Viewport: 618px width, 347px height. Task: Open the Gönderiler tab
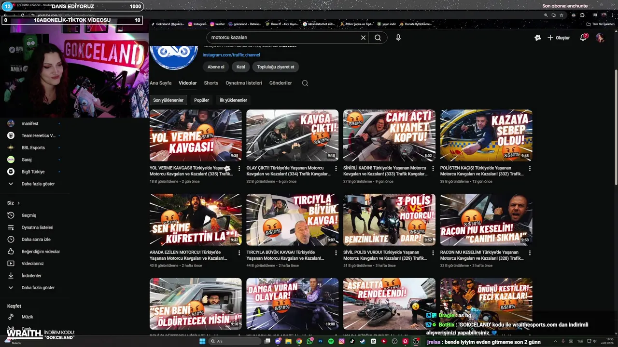pos(281,83)
